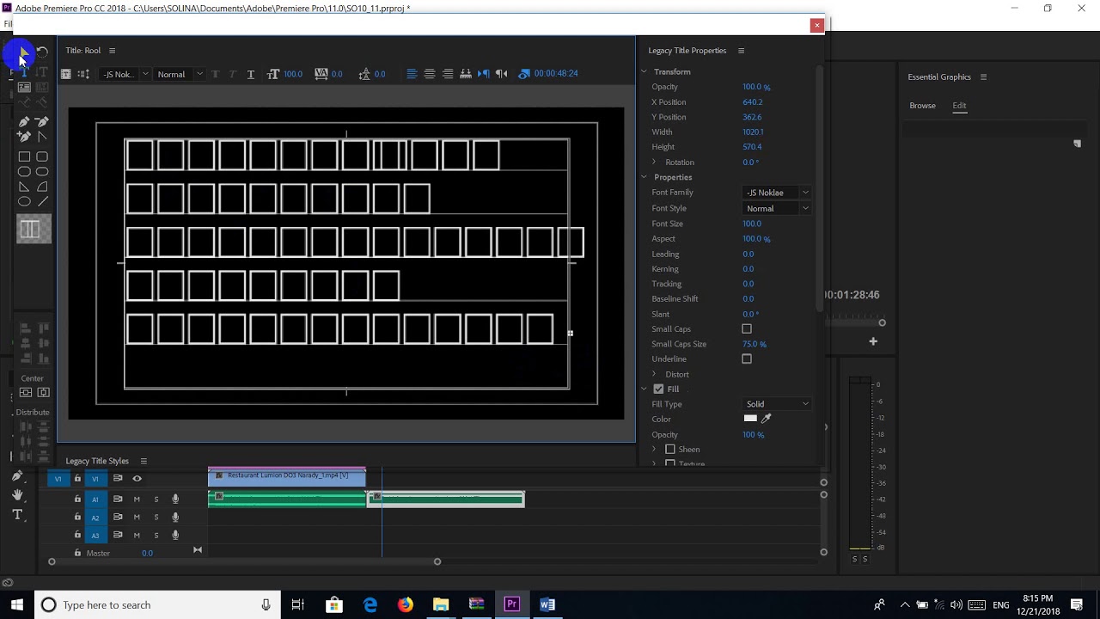
Task: Expand the Rotation property
Action: pyautogui.click(x=654, y=162)
